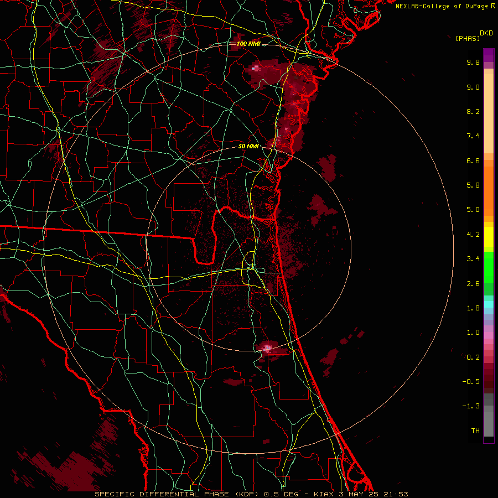Click the 100 NMI range ring label
The height and width of the screenshot is (498, 498).
pos(248,44)
